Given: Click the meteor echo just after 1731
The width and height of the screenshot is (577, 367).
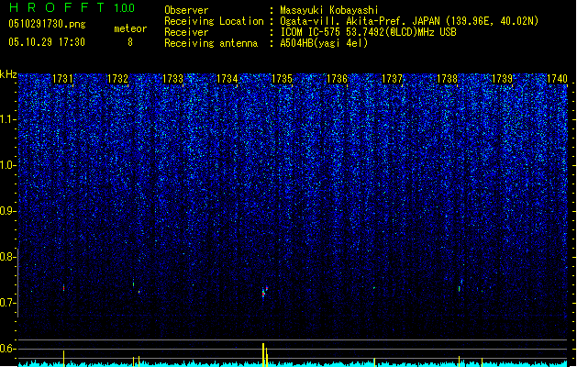Looking at the screenshot, I should coord(63,288).
